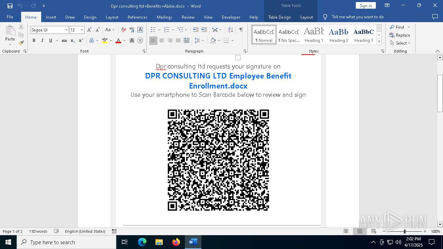Viewport: 443px width, 249px height.
Task: Open the Numbering list dropdown
Action: click(172, 30)
